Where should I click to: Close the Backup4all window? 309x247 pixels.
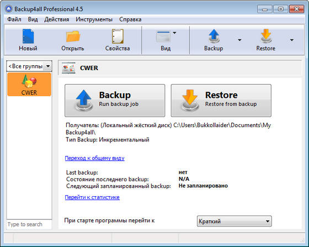(296, 9)
